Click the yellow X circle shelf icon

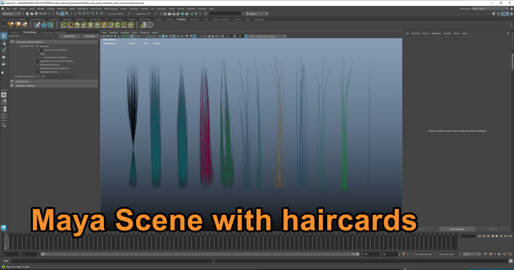(91, 25)
